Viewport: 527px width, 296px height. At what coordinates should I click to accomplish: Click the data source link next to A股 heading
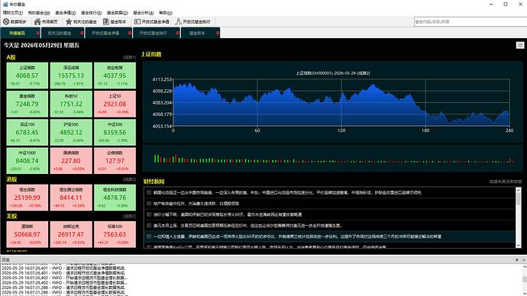tap(129, 57)
